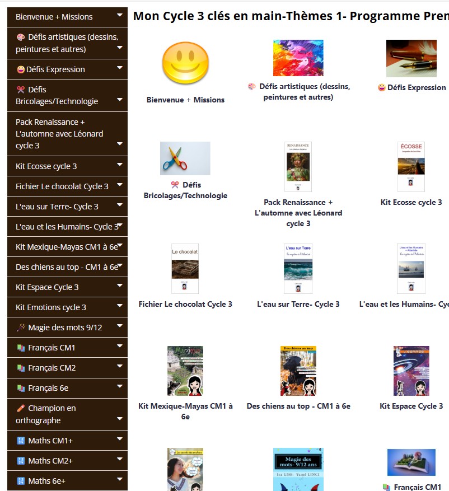Open the Mexique Mayan ruins cover thumbnail
This screenshot has height=491, width=449.
click(x=185, y=371)
